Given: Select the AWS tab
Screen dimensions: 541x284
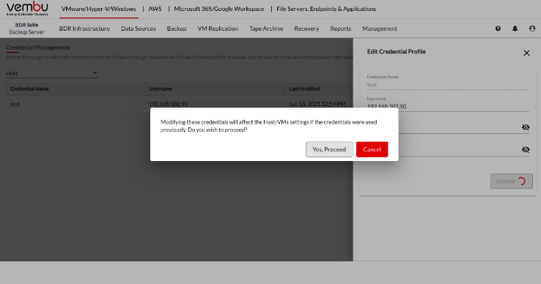Looking at the screenshot, I should point(155,9).
